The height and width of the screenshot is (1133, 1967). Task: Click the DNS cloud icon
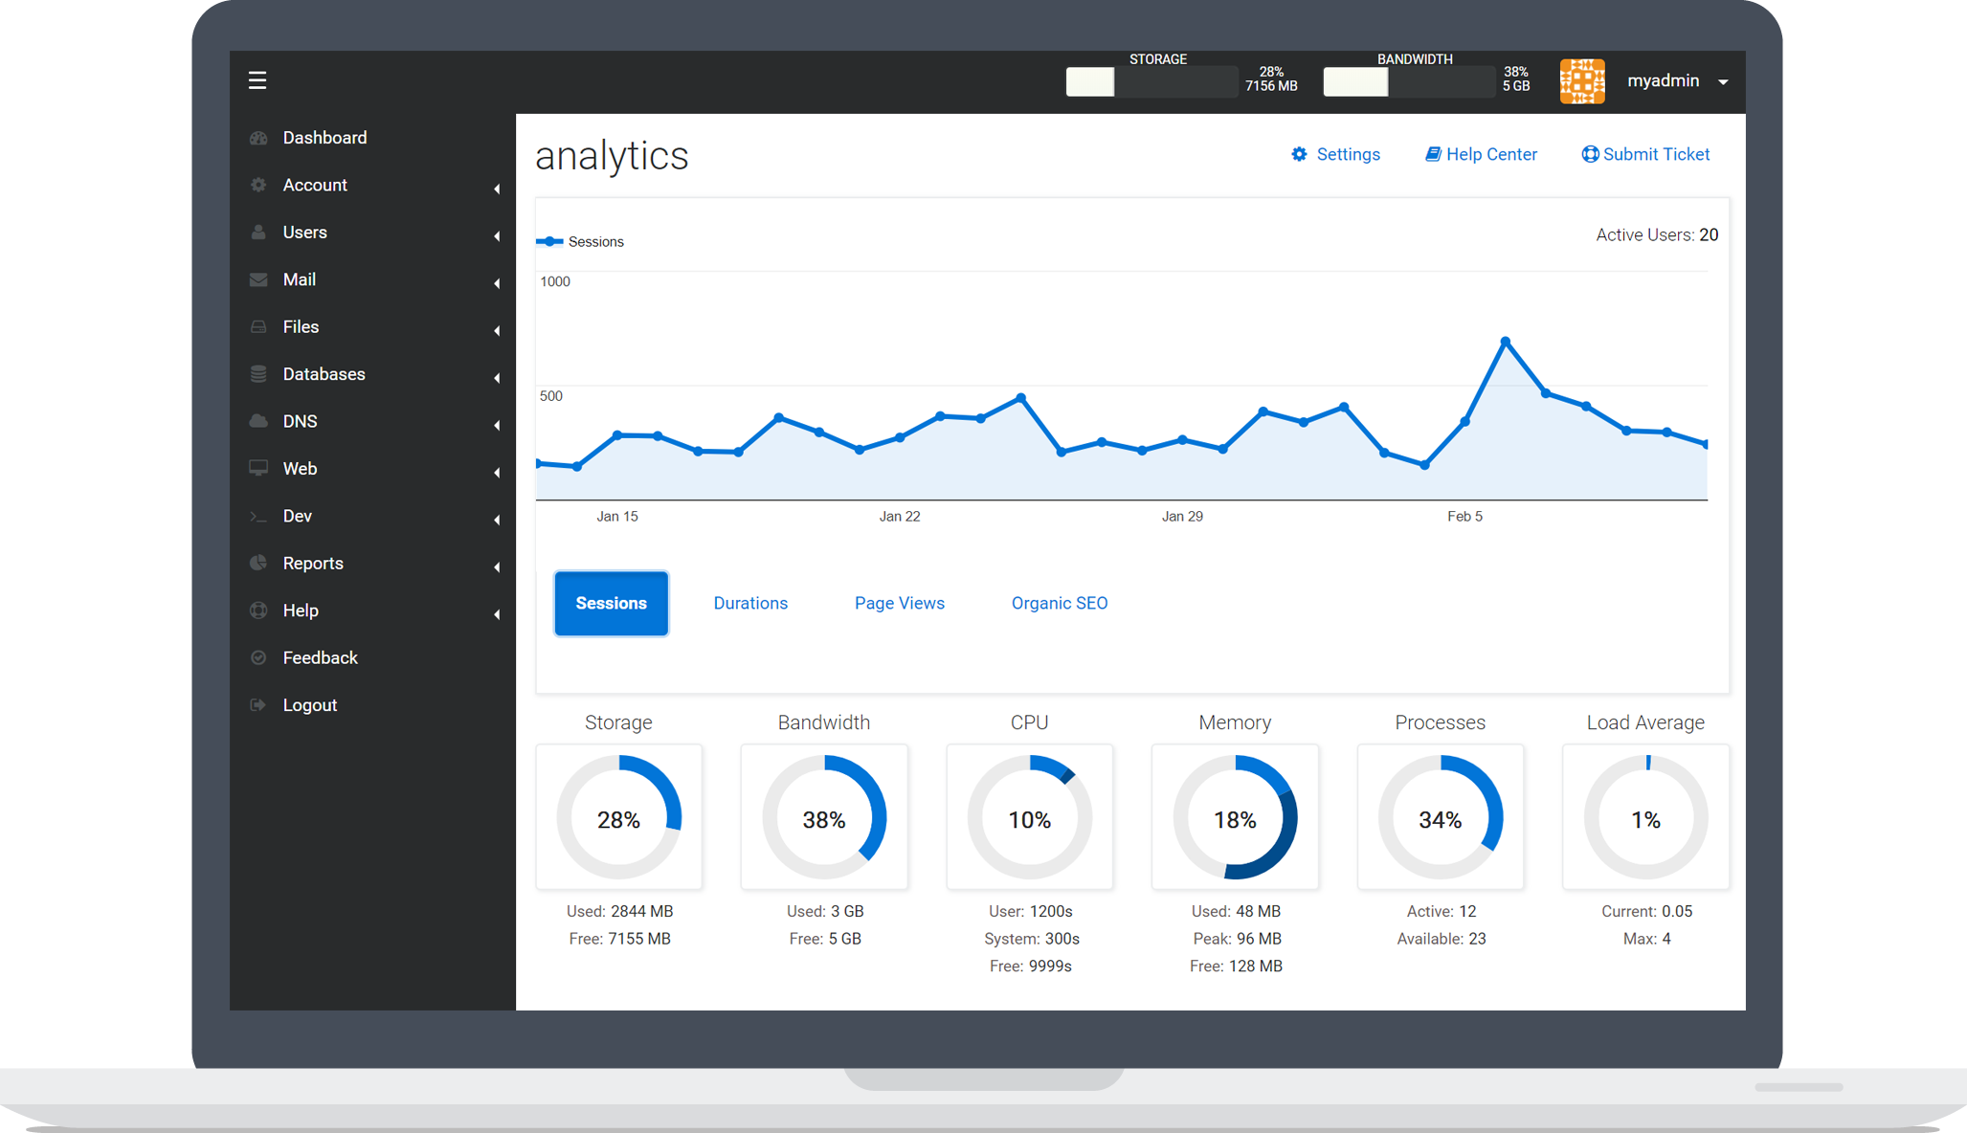point(258,421)
